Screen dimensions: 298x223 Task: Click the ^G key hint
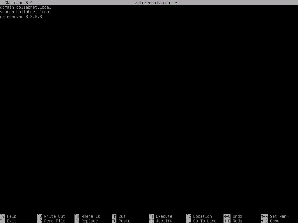click(x=2, y=216)
